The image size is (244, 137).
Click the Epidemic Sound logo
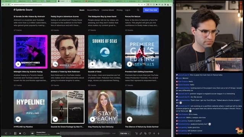click(23, 10)
